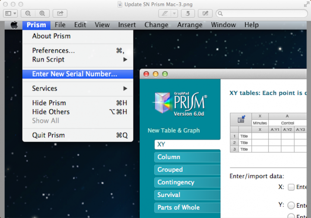The width and height of the screenshot is (311, 218).
Task: Select the first Y: radio button
Action: [x=291, y=205]
